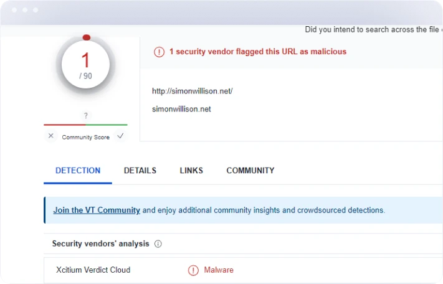Switch to the DETECTION tab

(78, 171)
